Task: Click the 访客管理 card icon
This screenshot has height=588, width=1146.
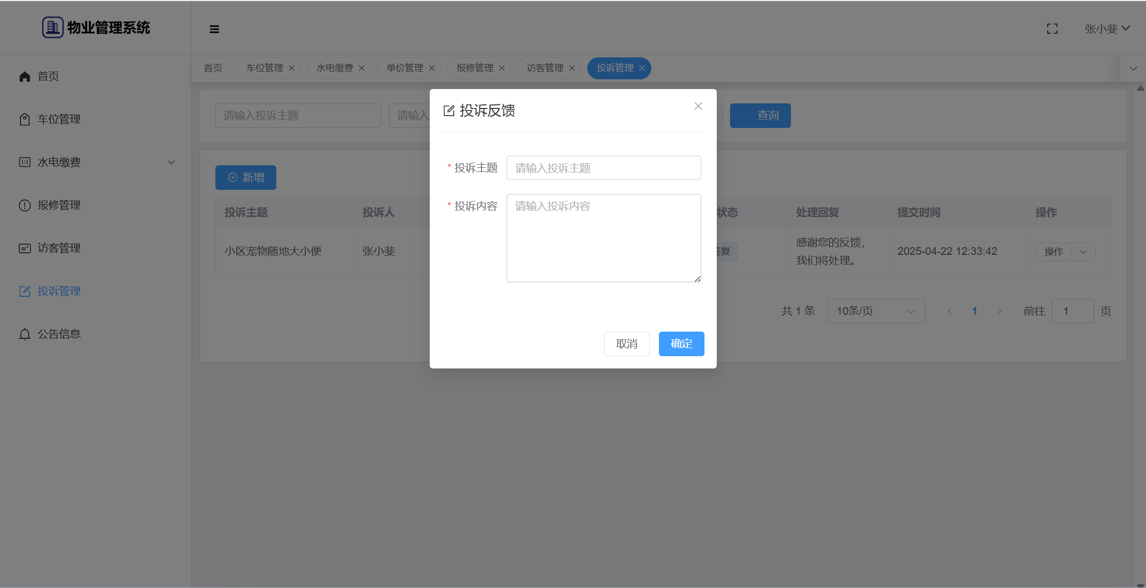Action: (25, 248)
